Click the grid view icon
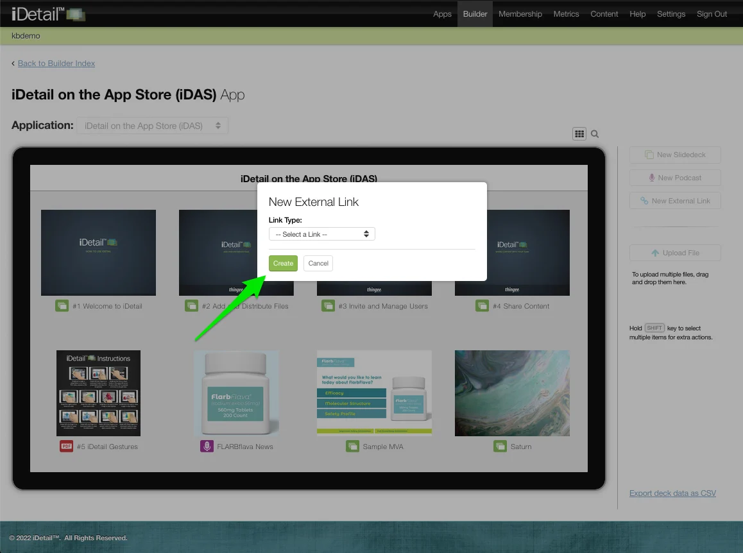 pyautogui.click(x=579, y=134)
